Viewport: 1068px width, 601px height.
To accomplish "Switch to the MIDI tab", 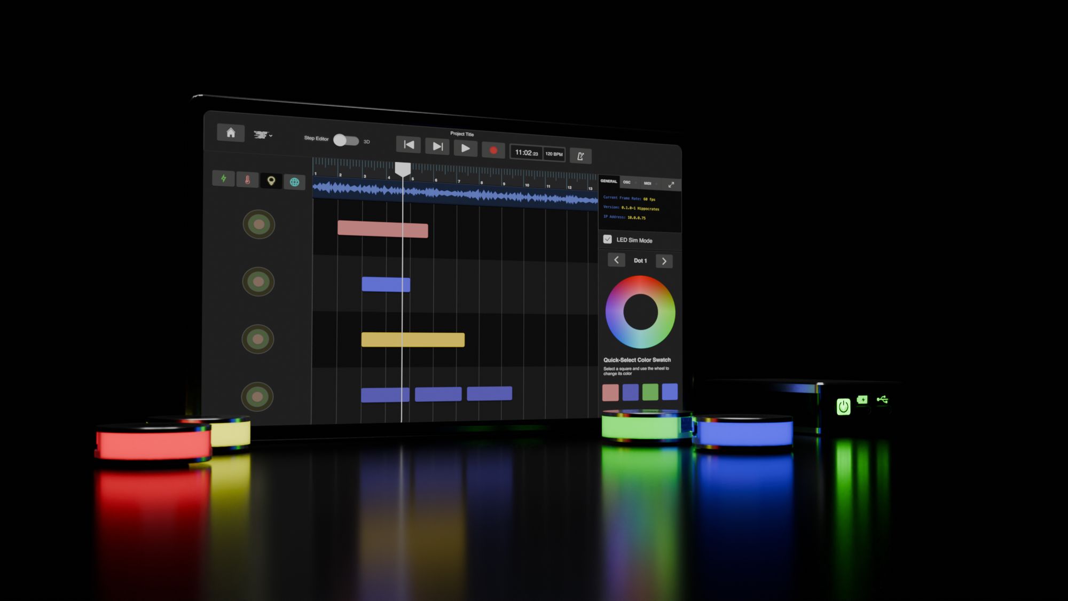I will point(647,183).
